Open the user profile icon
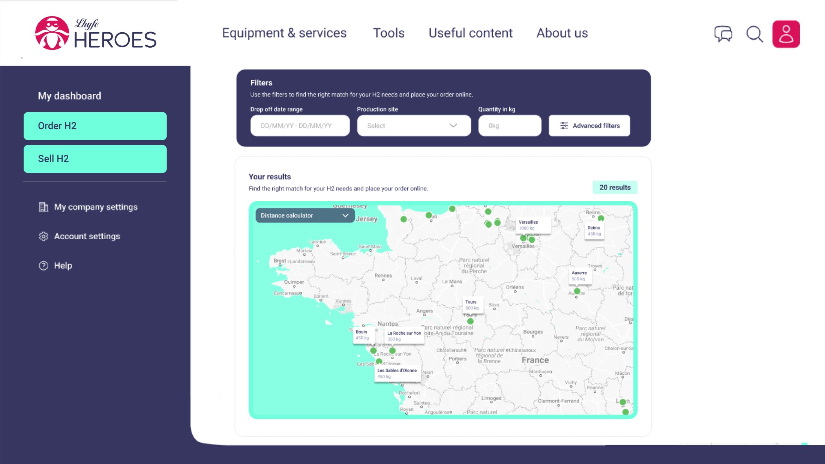 point(786,34)
